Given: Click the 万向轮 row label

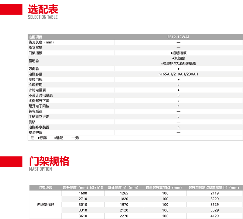Looking at the screenshot, I should click(34, 69).
